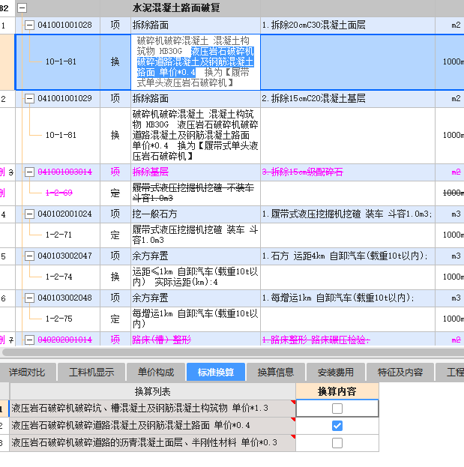
Task: Click the 石方 运距4km feature description cell
Action: pos(348,256)
